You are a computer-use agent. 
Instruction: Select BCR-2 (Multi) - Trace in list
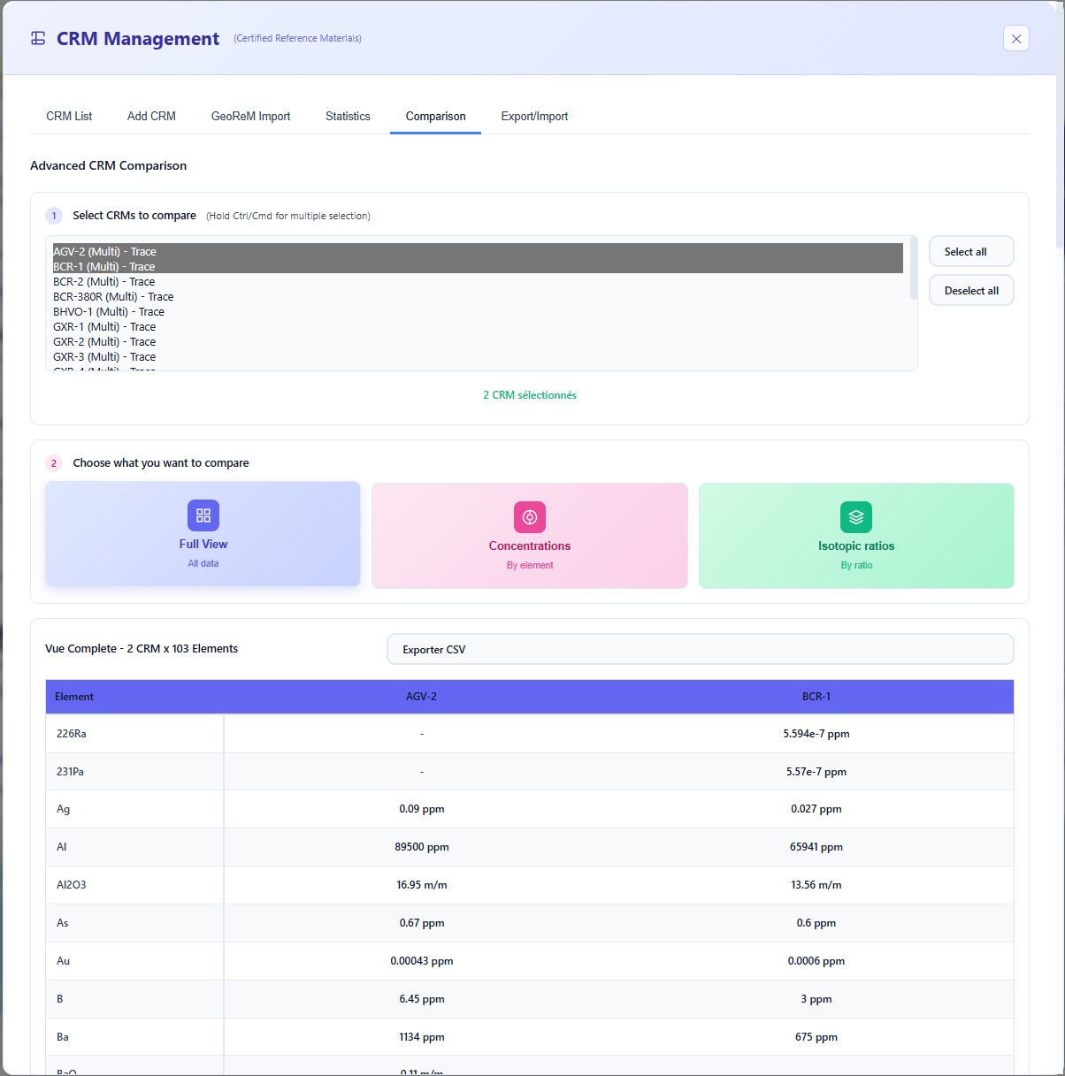104,282
